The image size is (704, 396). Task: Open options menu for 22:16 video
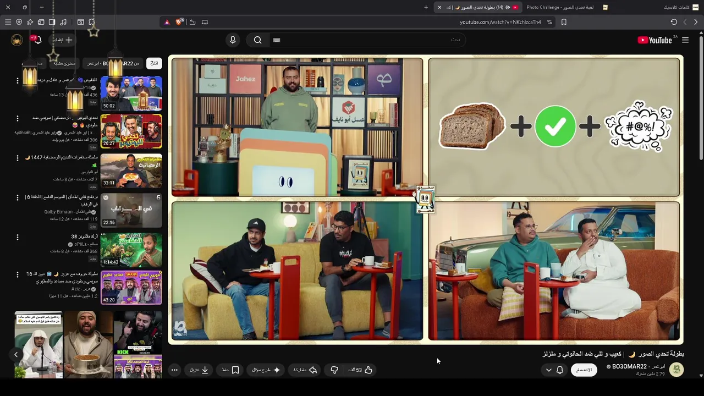[x=17, y=197]
